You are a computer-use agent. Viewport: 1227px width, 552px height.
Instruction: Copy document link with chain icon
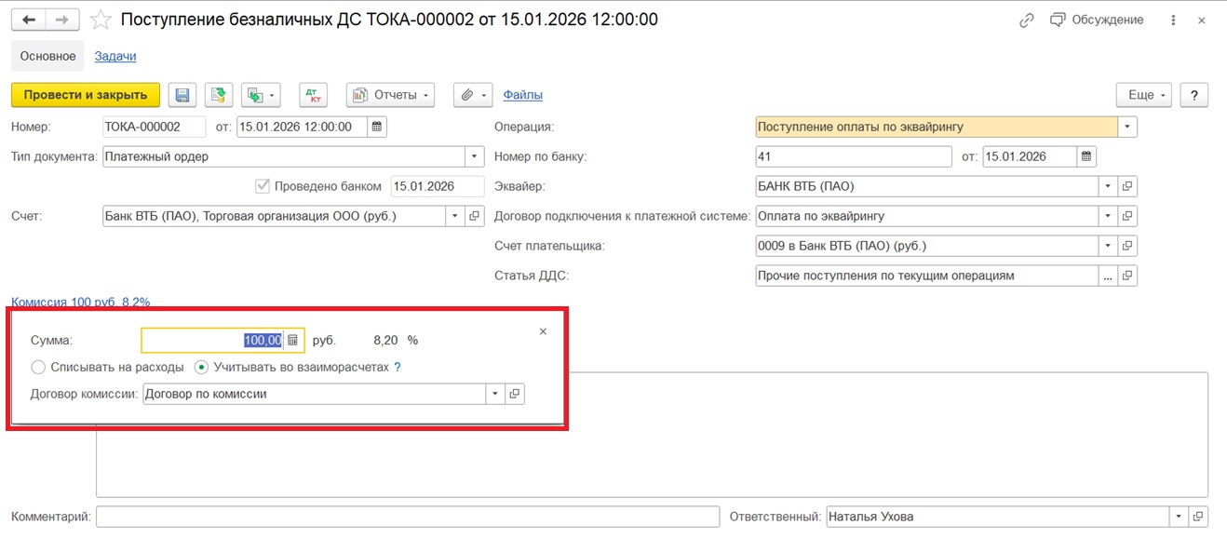[1027, 20]
